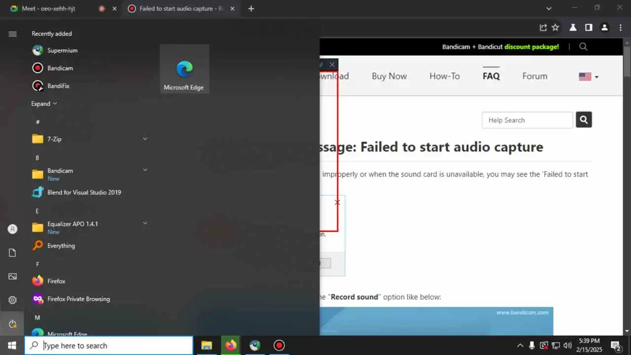Open the language flag dropdown
This screenshot has height=355, width=631.
pos(589,76)
